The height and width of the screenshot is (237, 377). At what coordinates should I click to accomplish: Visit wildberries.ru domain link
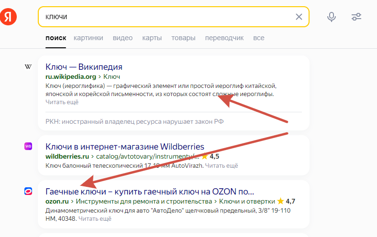coord(67,156)
